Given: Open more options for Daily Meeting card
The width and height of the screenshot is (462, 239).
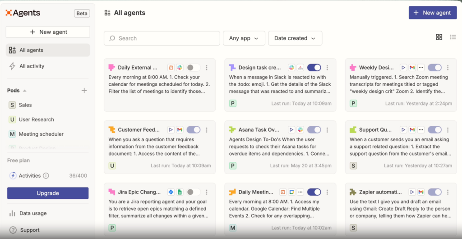Looking at the screenshot, I should point(327,192).
